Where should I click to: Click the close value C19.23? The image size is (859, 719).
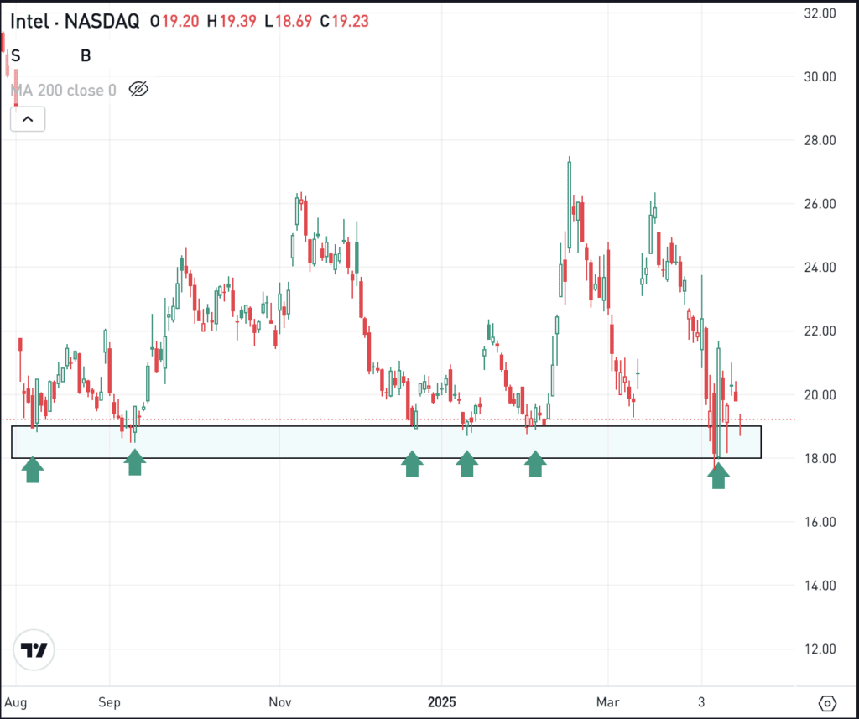pos(345,21)
